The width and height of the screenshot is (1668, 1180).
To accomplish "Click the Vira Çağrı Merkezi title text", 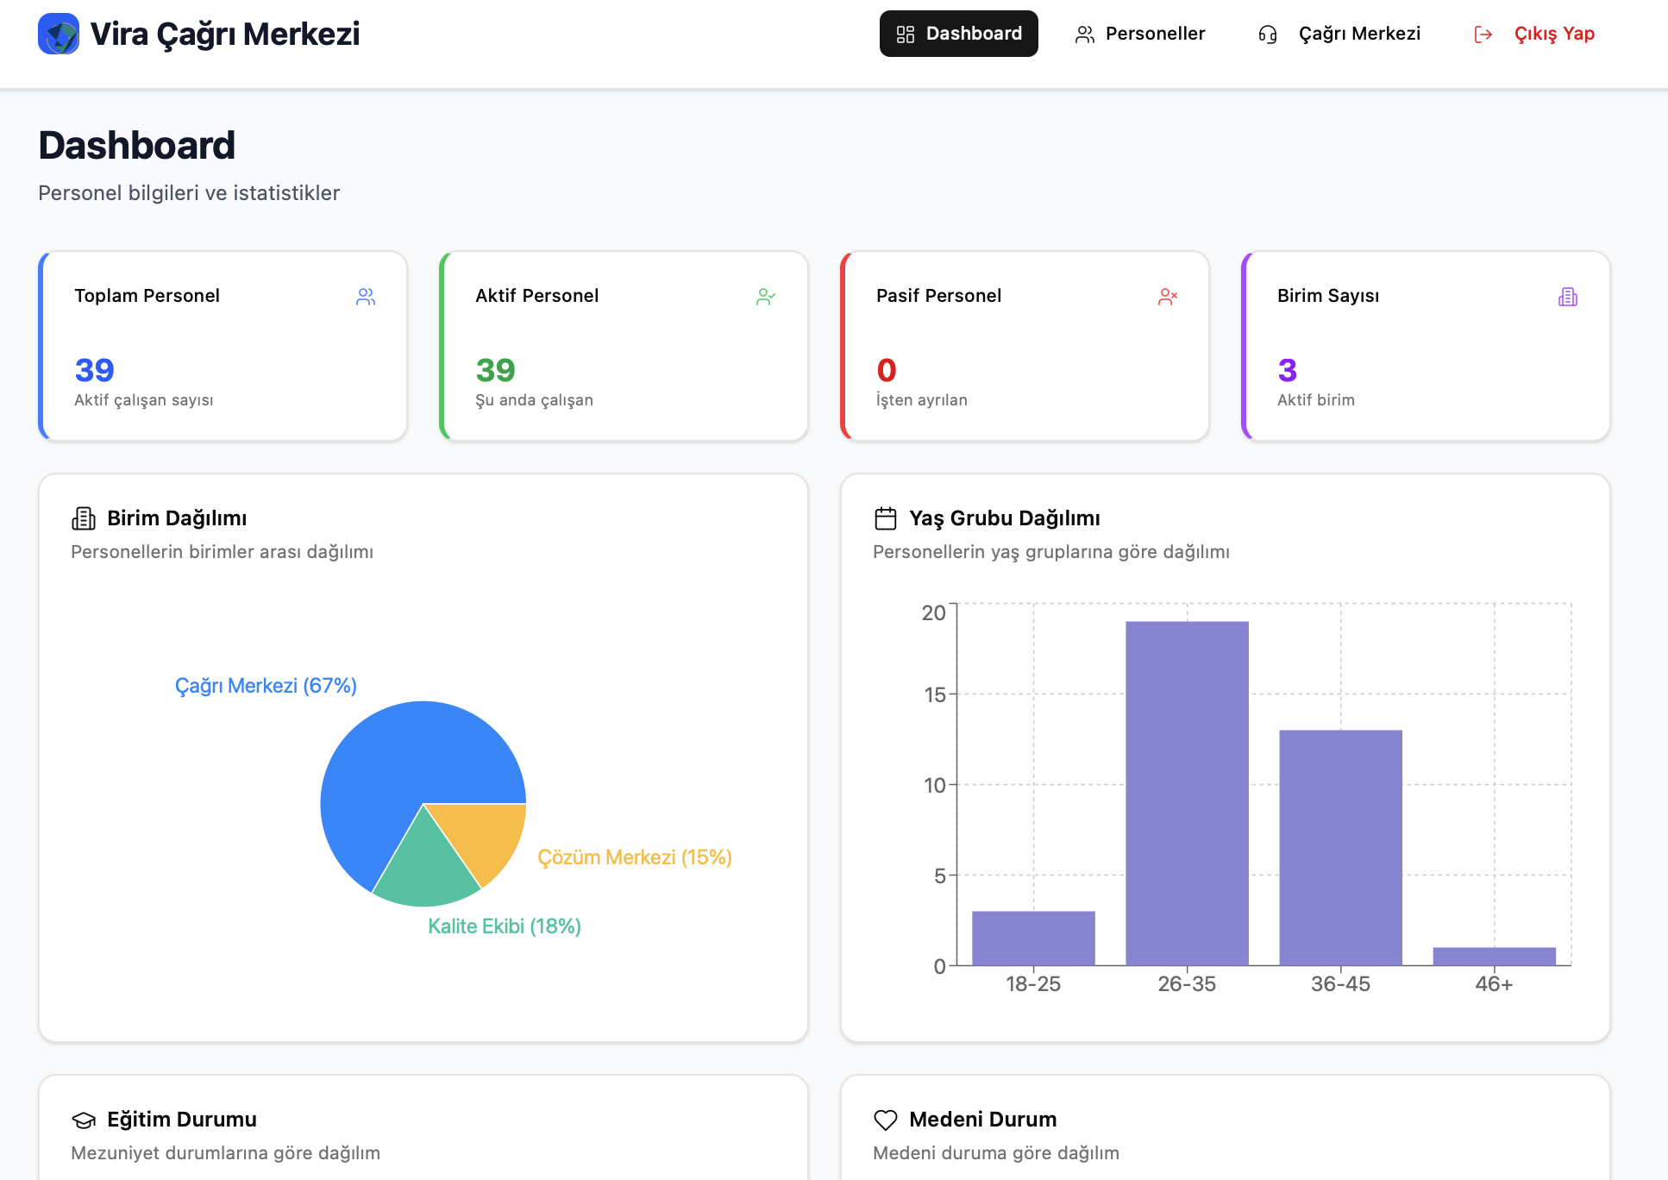I will 225,34.
